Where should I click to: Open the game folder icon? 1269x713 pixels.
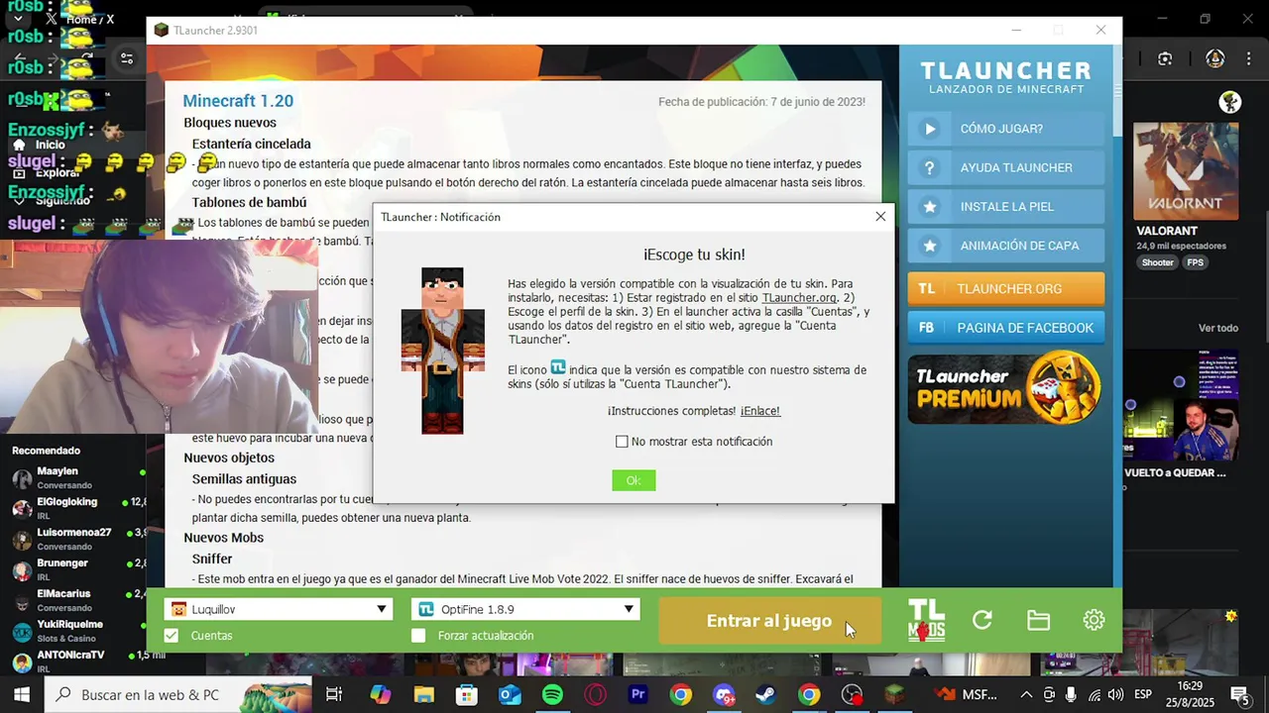pos(1038,620)
